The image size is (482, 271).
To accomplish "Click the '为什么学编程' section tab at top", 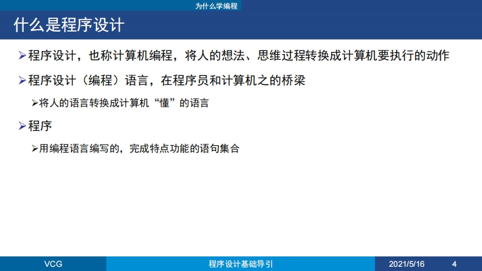I will point(216,5).
